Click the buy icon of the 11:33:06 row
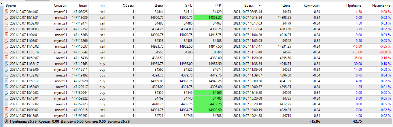The image size is (393, 127). [6, 70]
